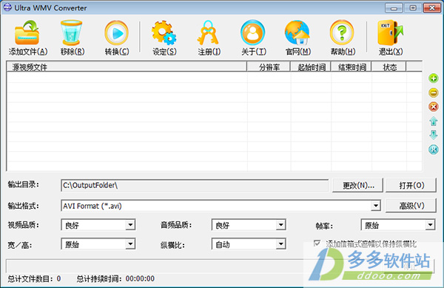
Task: Click teal round icon below down arrow
Action: [x=433, y=150]
